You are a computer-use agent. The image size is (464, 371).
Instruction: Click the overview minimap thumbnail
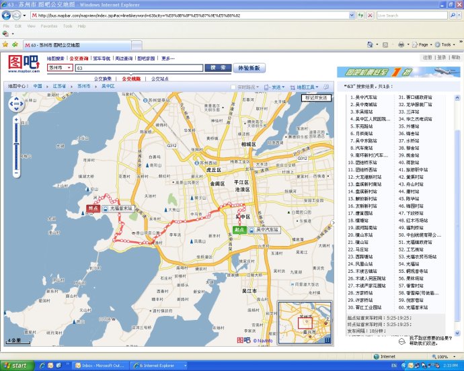306,323
